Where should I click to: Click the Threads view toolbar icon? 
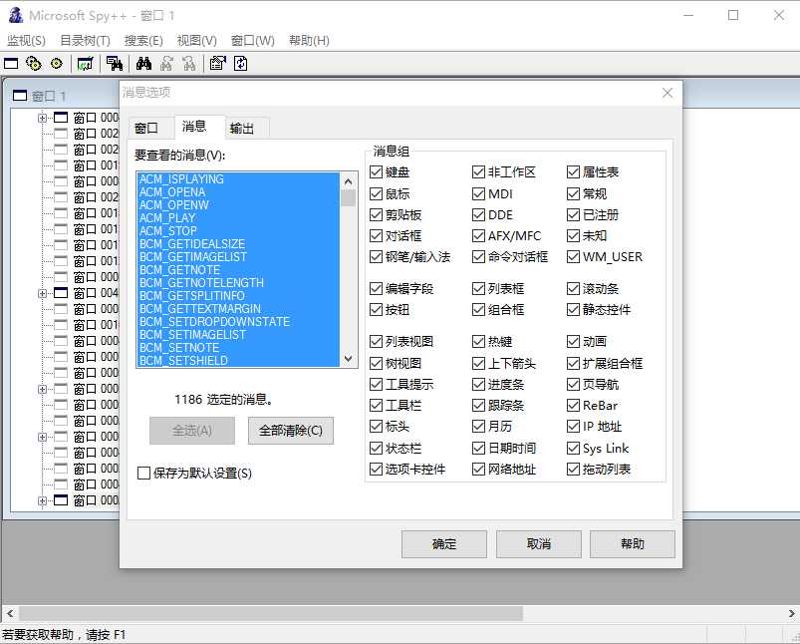click(x=56, y=64)
